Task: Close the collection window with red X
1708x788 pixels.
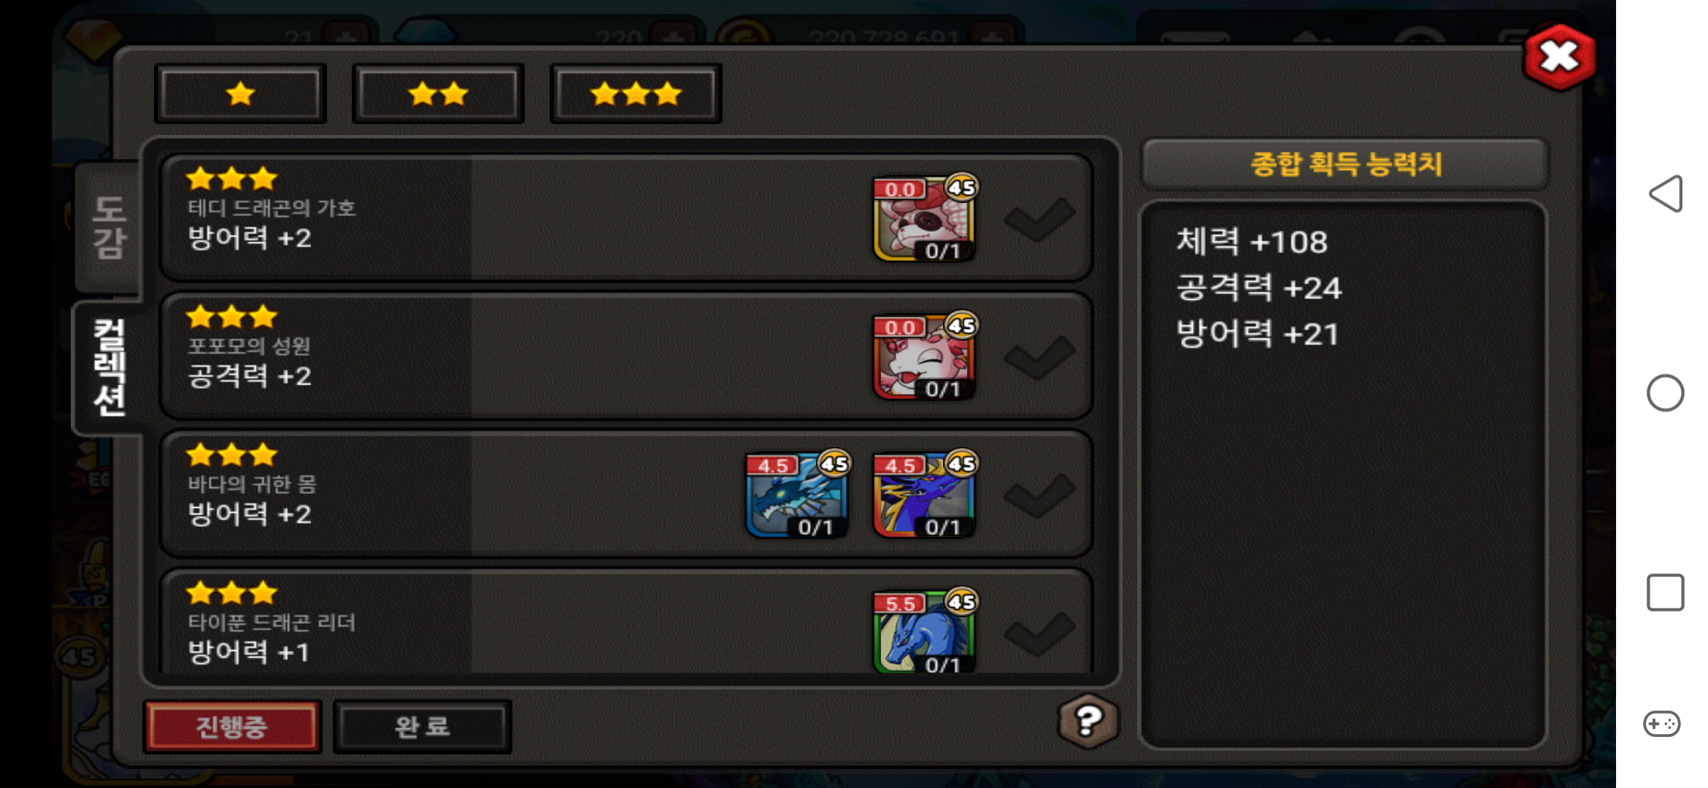Action: coord(1559,57)
